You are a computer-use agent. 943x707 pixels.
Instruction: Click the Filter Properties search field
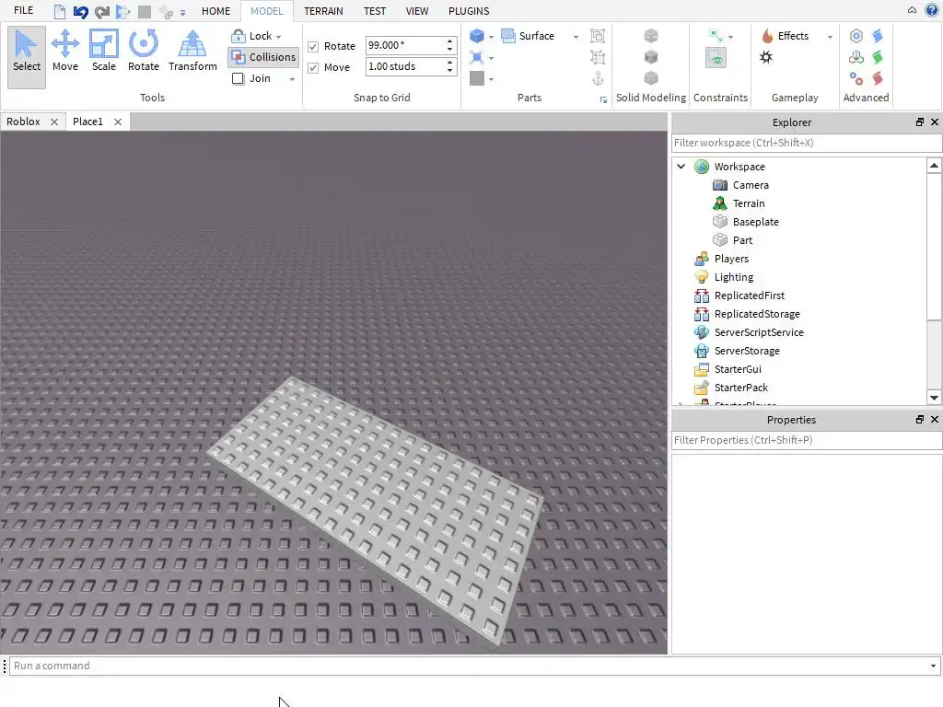tap(807, 440)
